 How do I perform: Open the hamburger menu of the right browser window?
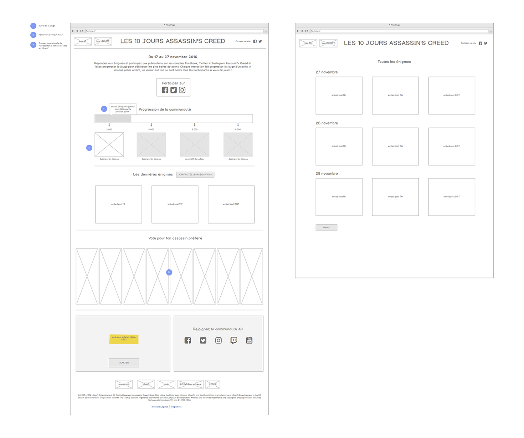491,31
